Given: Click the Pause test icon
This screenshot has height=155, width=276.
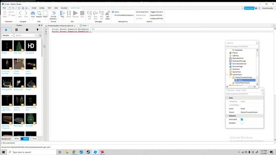Looking at the screenshot, I should point(69,13).
